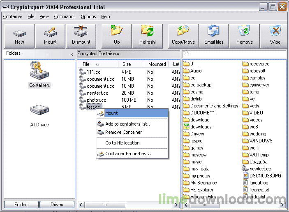
Task: Open the foxpro folder
Action: coord(193,141)
